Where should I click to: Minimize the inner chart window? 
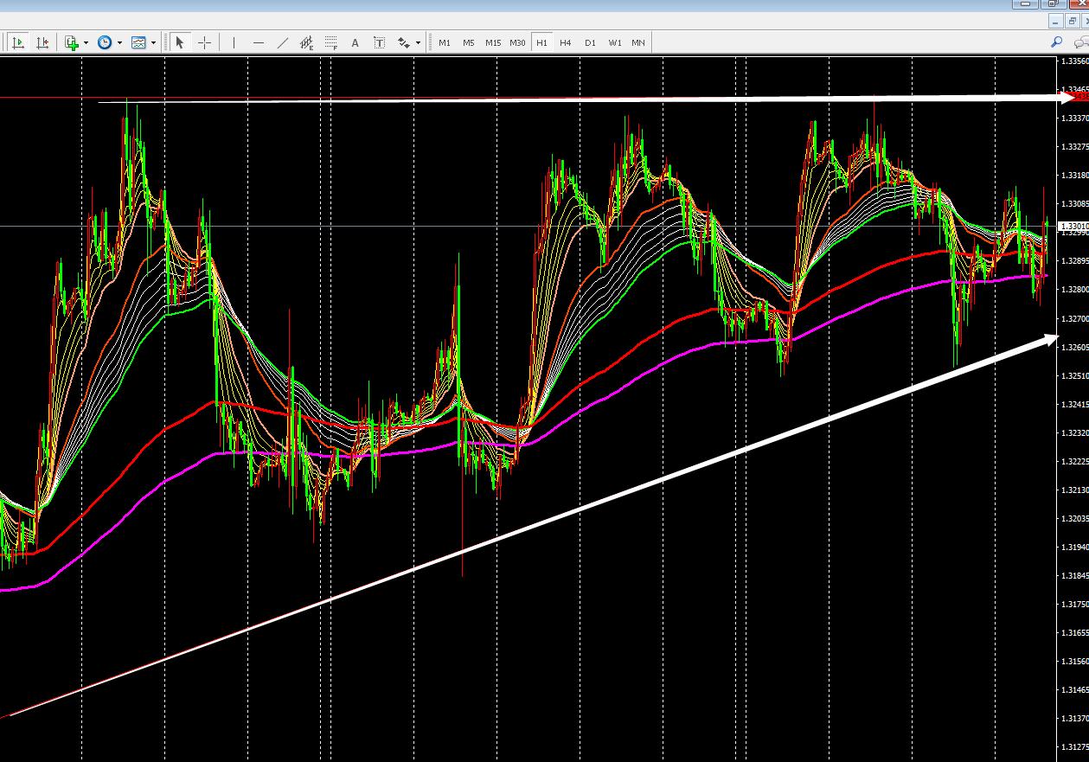[x=1056, y=21]
